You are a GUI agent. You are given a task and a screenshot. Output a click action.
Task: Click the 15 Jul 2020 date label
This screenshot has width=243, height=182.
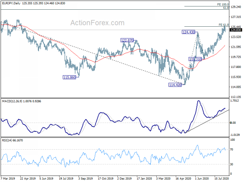click(x=222, y=178)
